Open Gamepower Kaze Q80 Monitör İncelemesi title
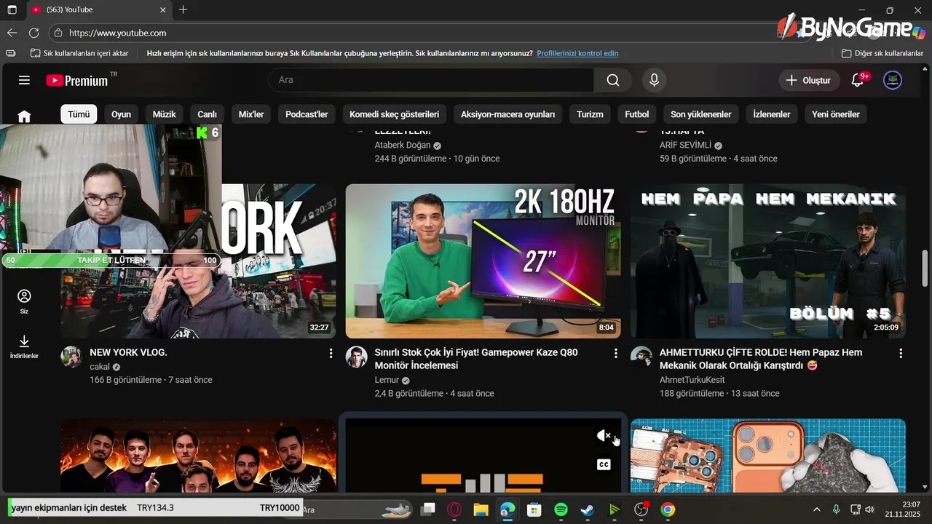This screenshot has width=932, height=524. [x=476, y=359]
